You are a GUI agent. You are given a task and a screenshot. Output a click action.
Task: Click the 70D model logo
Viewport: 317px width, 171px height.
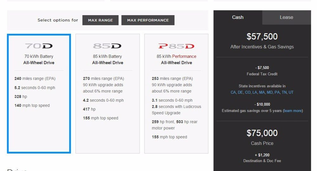(39, 46)
